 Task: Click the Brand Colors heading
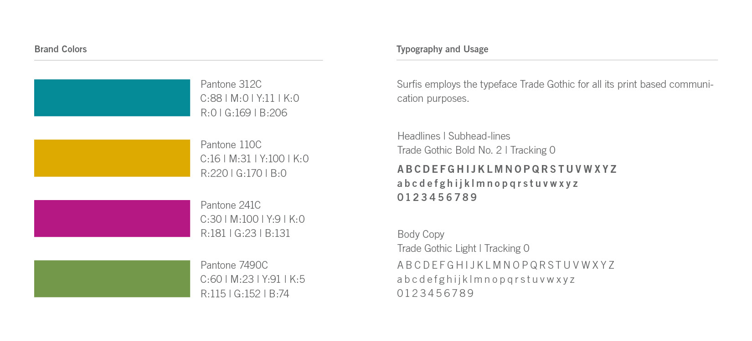(x=61, y=49)
